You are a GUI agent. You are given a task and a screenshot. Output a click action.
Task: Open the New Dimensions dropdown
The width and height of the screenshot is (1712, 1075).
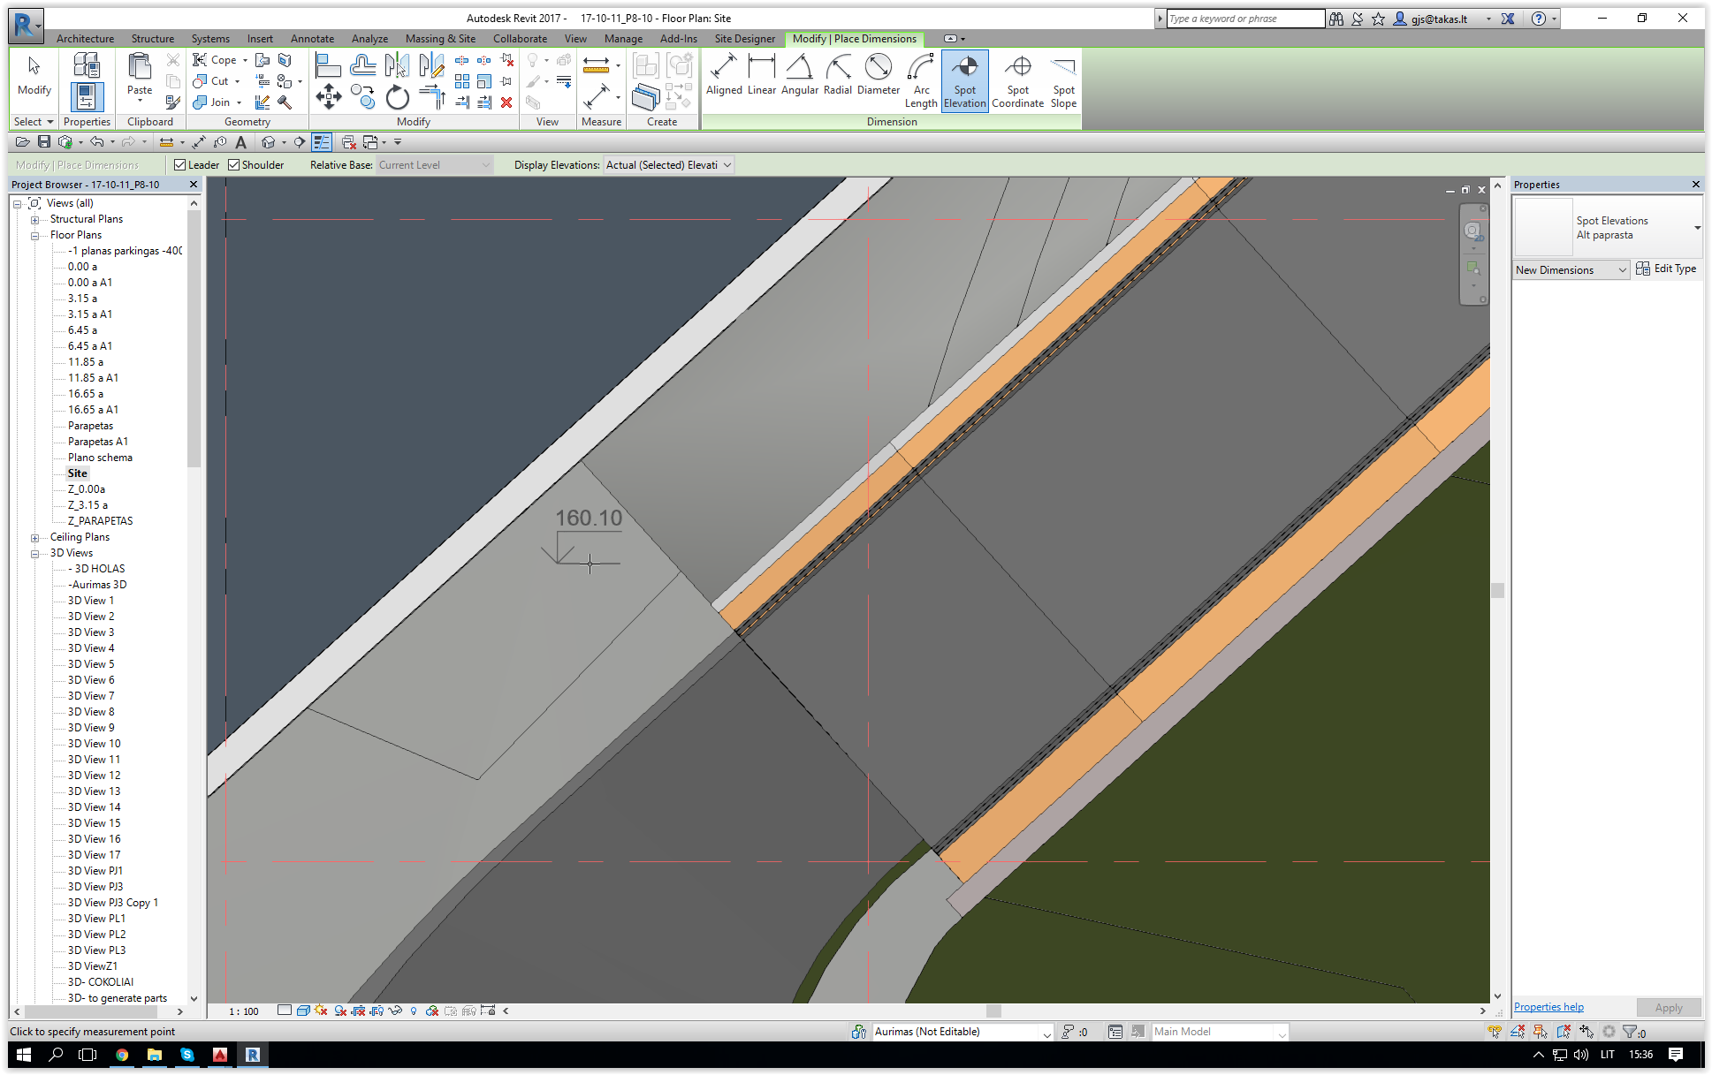(x=1571, y=270)
